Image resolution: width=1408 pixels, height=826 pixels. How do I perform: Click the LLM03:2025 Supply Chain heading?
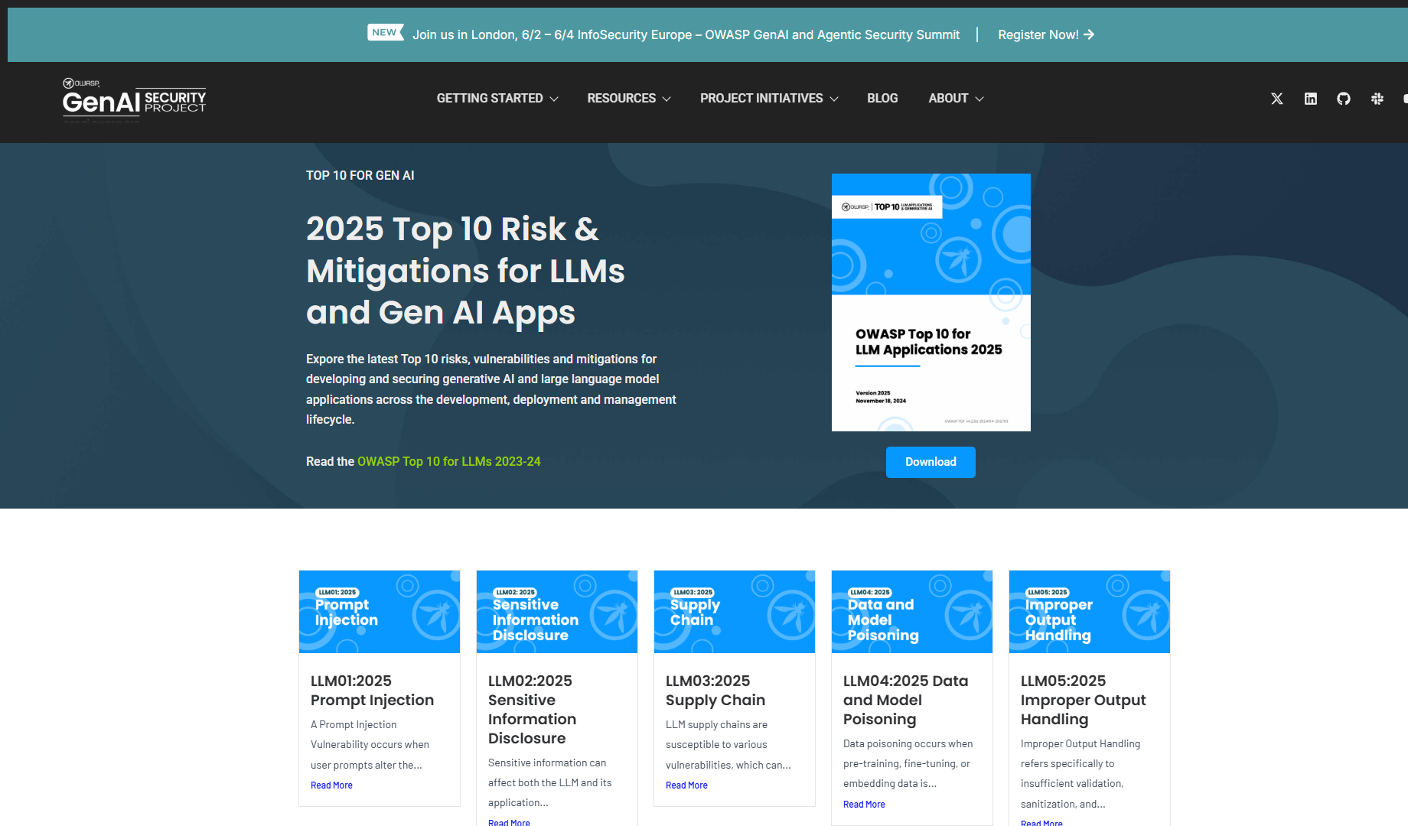715,691
